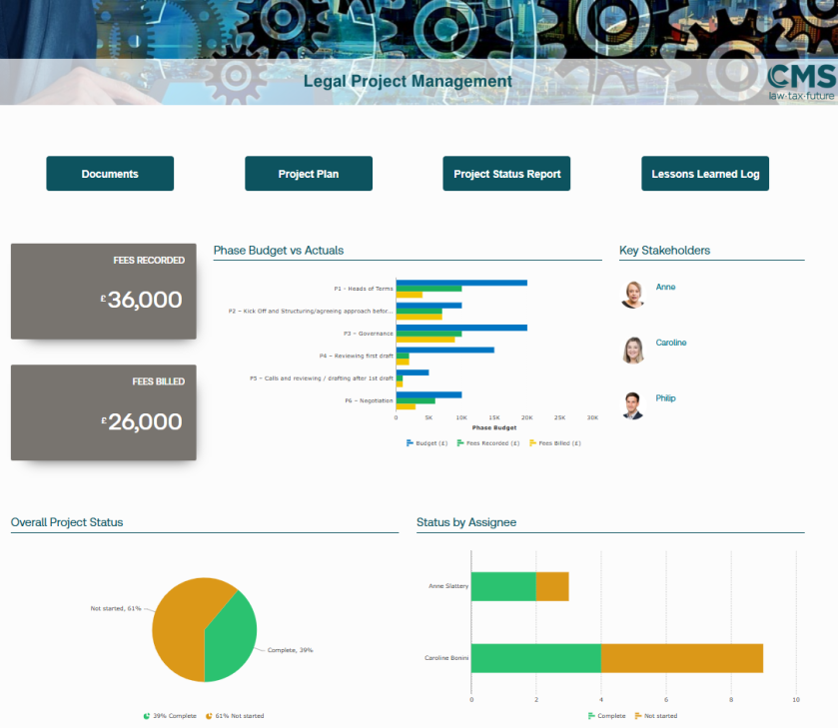
Task: Click the CMS law-tax-future logo
Action: tap(800, 82)
